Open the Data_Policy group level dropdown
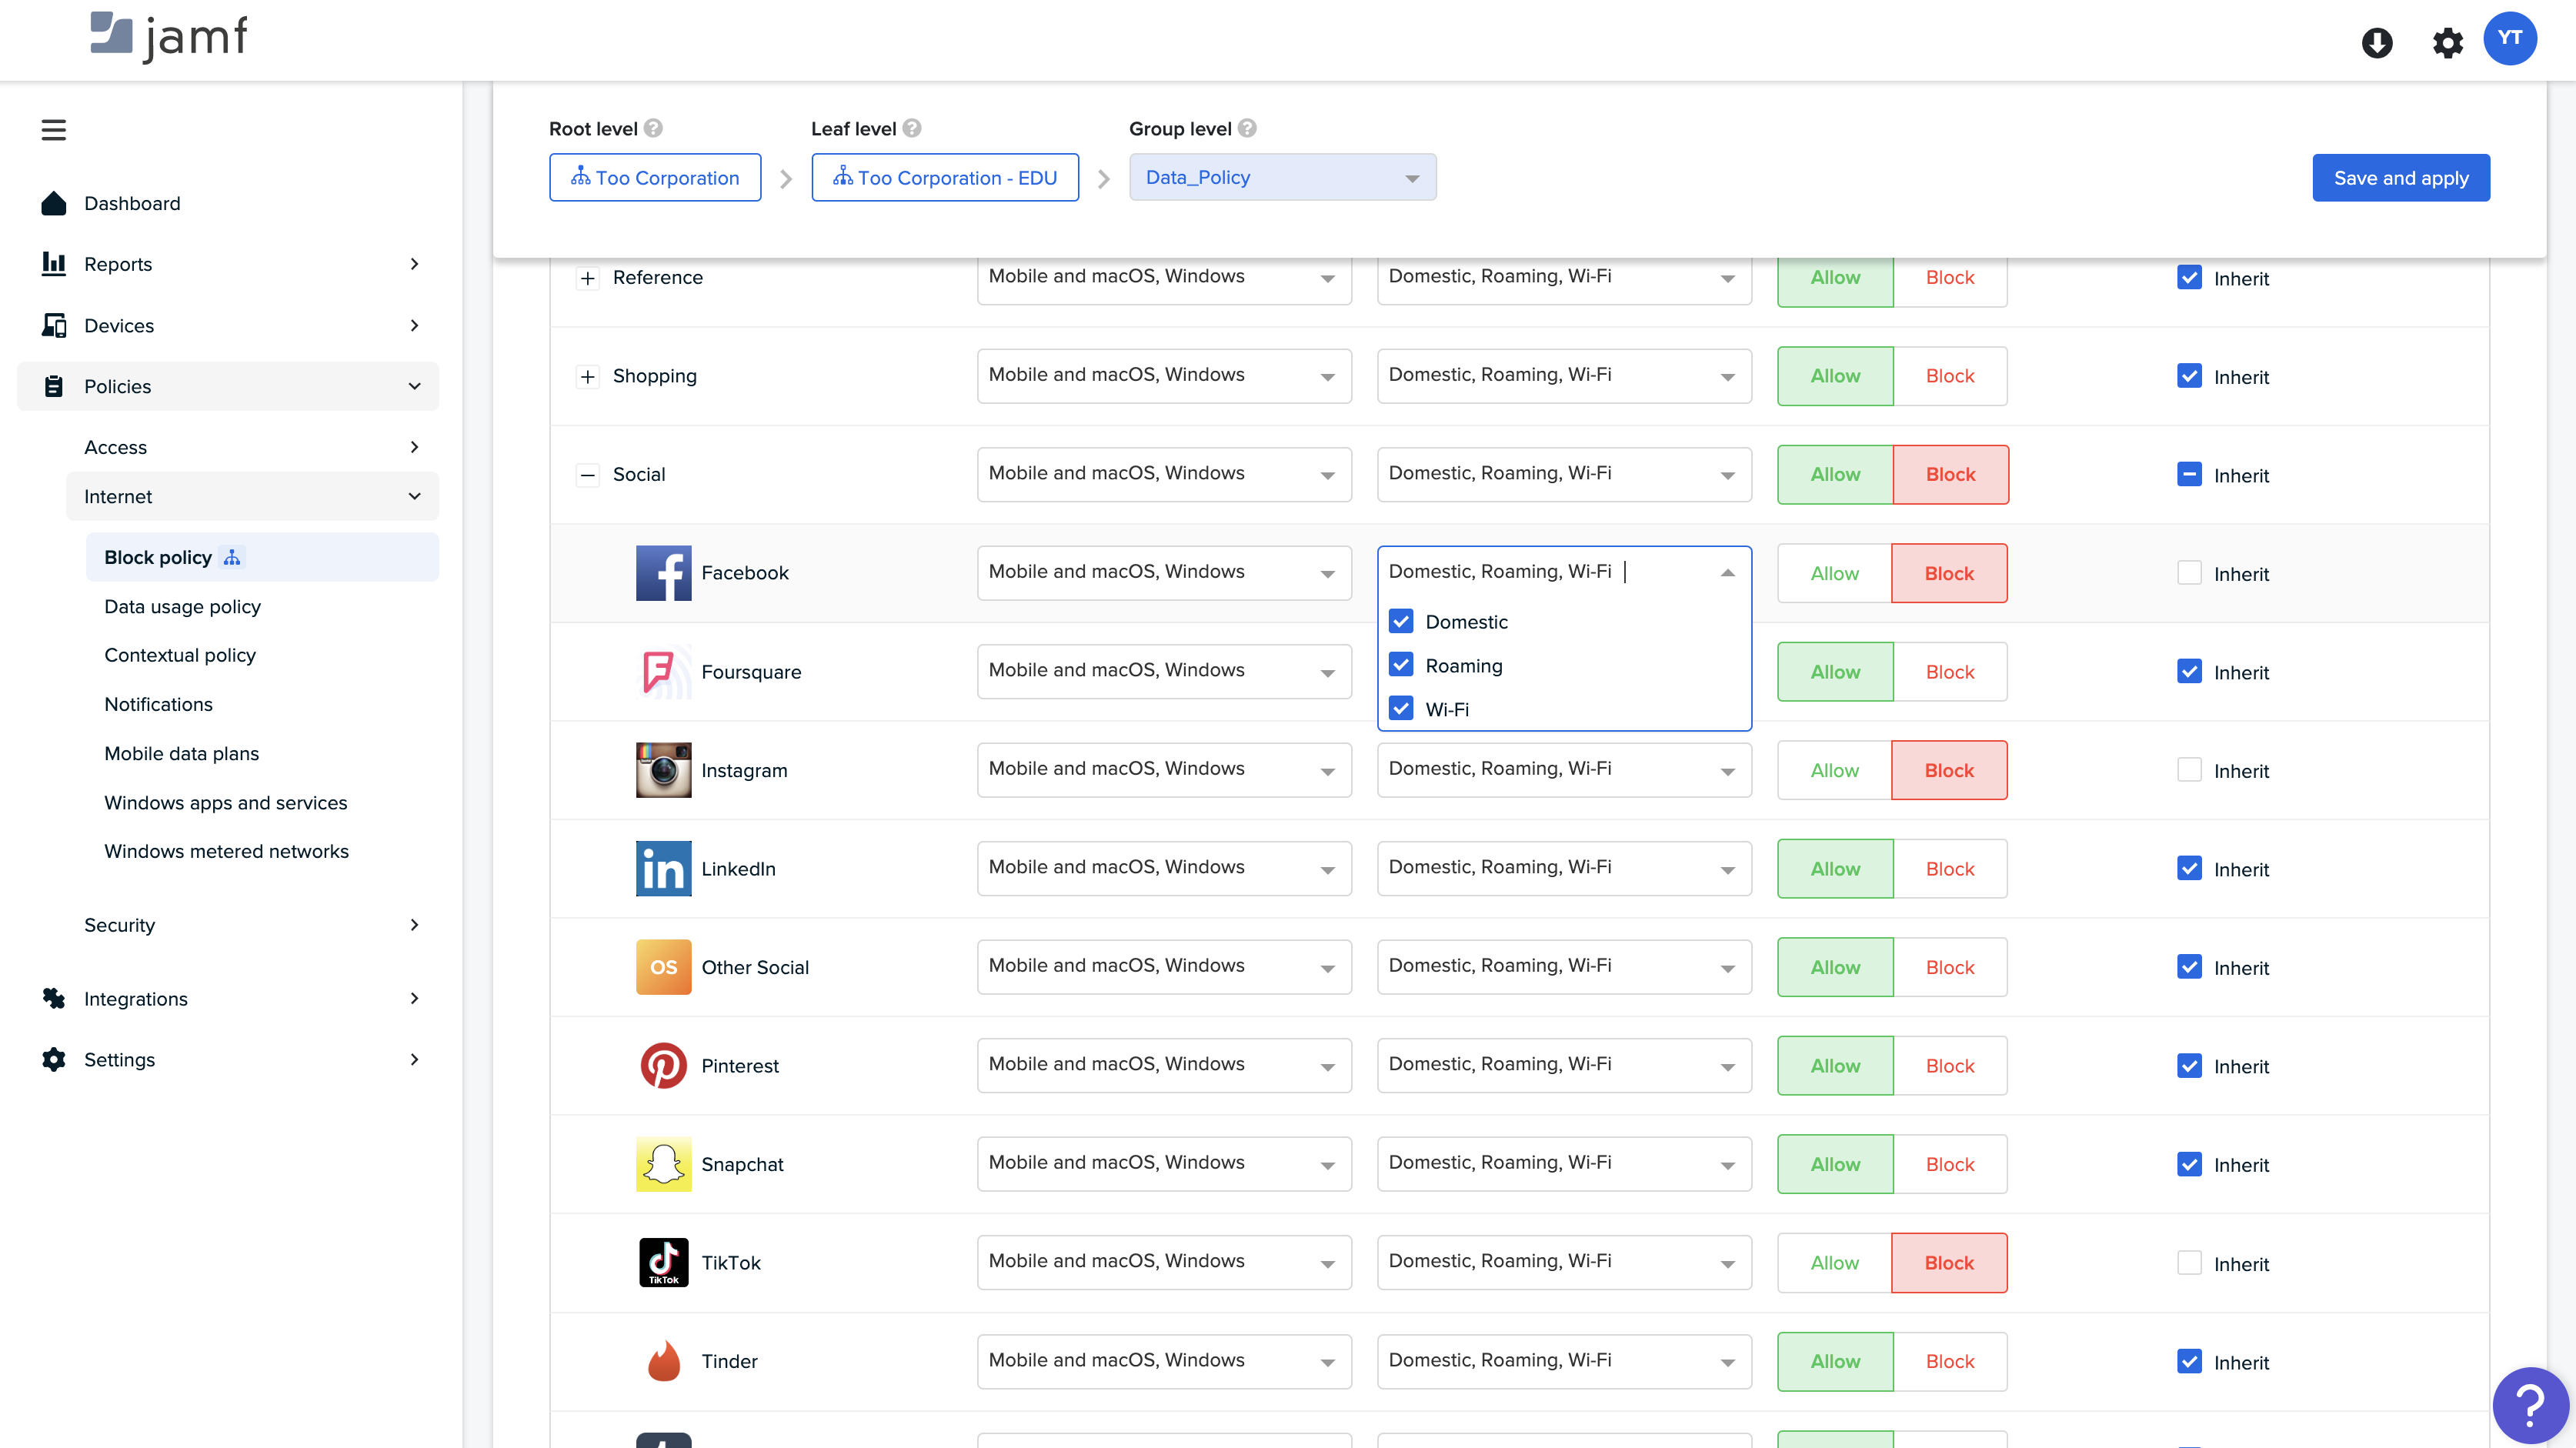 [1282, 178]
